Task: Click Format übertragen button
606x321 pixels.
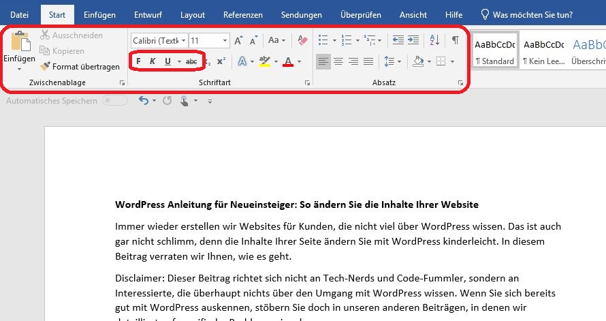Action: (80, 67)
